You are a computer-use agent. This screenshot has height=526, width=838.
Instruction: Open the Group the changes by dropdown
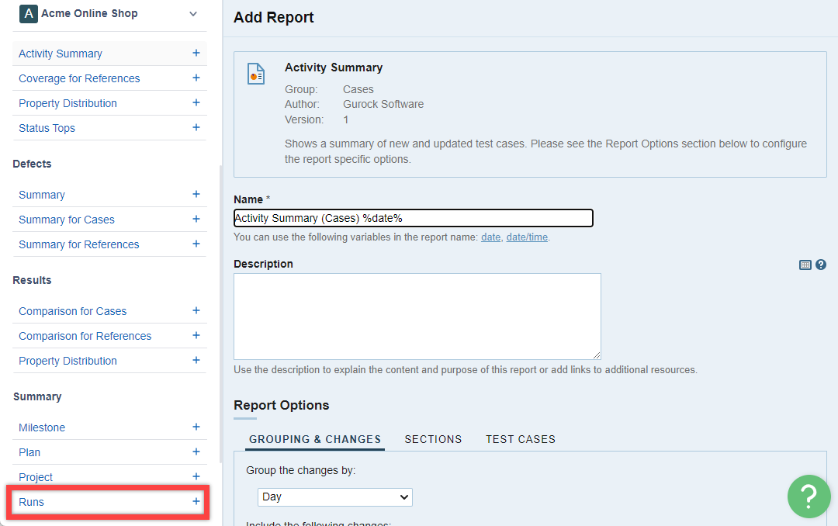point(335,497)
